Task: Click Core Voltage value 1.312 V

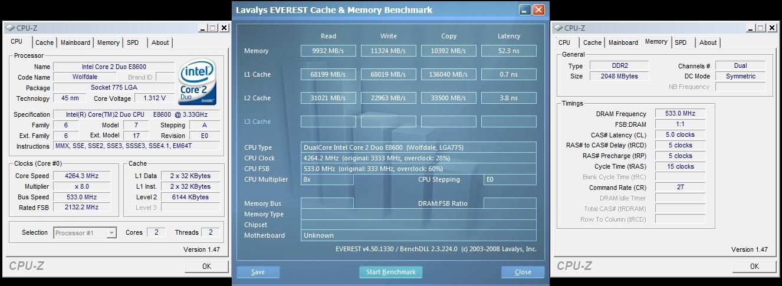Action: click(155, 98)
